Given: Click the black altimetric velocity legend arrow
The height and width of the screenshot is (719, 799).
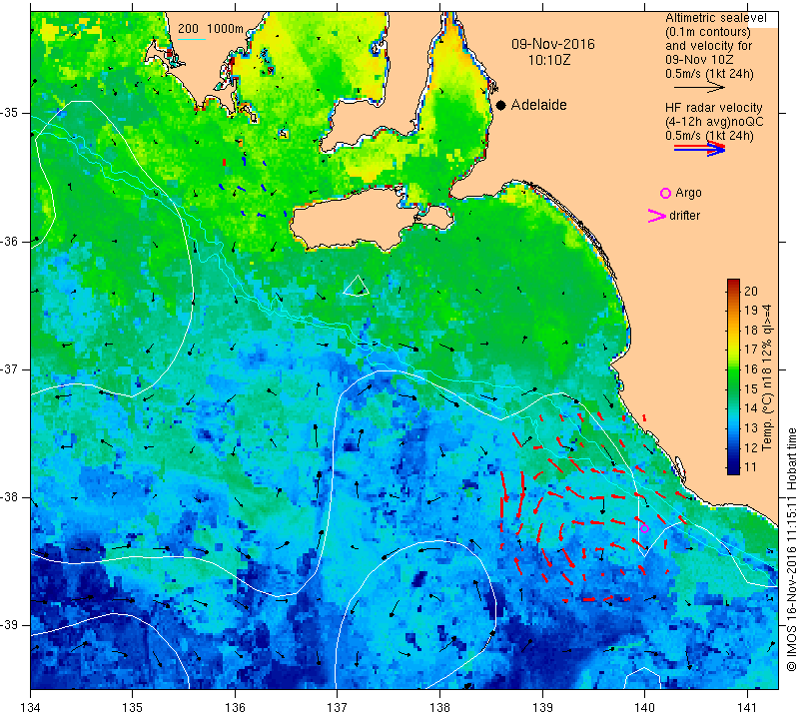Looking at the screenshot, I should click(x=699, y=88).
